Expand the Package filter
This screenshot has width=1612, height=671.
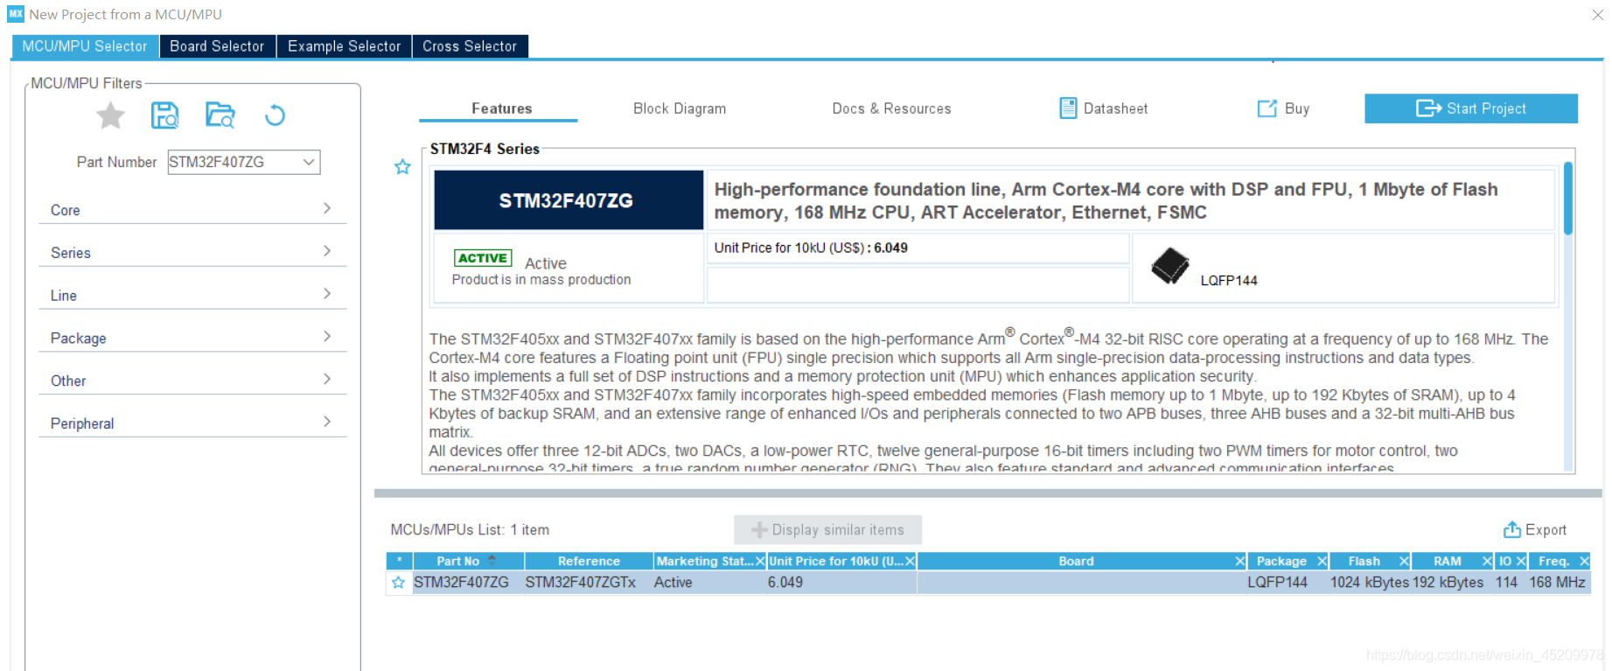point(192,339)
